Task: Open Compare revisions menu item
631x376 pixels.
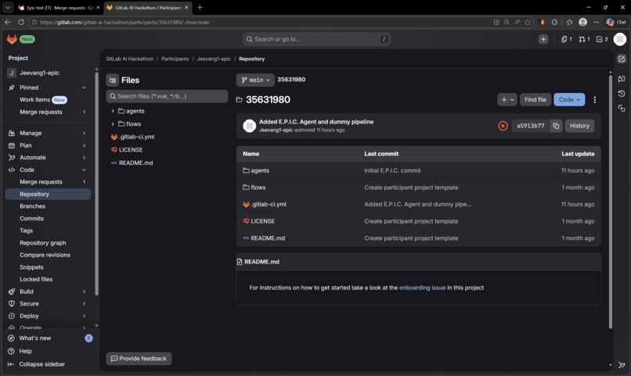Action: click(x=45, y=255)
